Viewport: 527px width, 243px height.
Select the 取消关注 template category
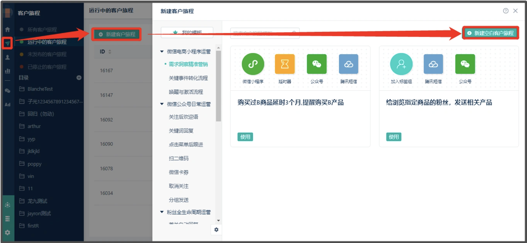(x=178, y=186)
